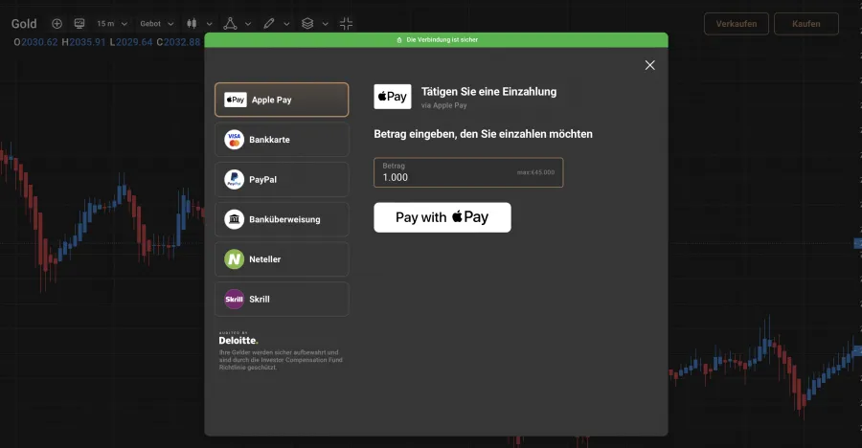Image resolution: width=862 pixels, height=448 pixels.
Task: Expand the arrow beside the pencil tool
Action: pyautogui.click(x=286, y=23)
